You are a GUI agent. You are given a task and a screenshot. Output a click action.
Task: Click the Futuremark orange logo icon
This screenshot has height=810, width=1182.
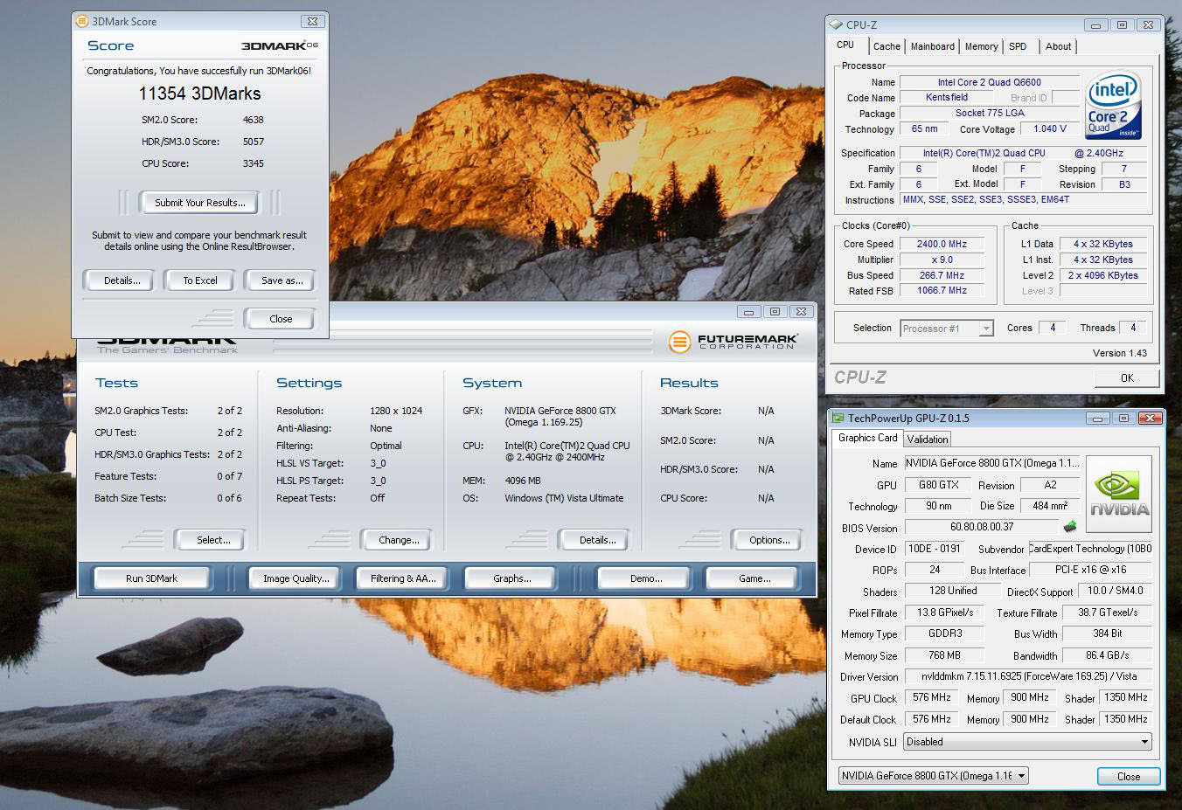pos(679,342)
